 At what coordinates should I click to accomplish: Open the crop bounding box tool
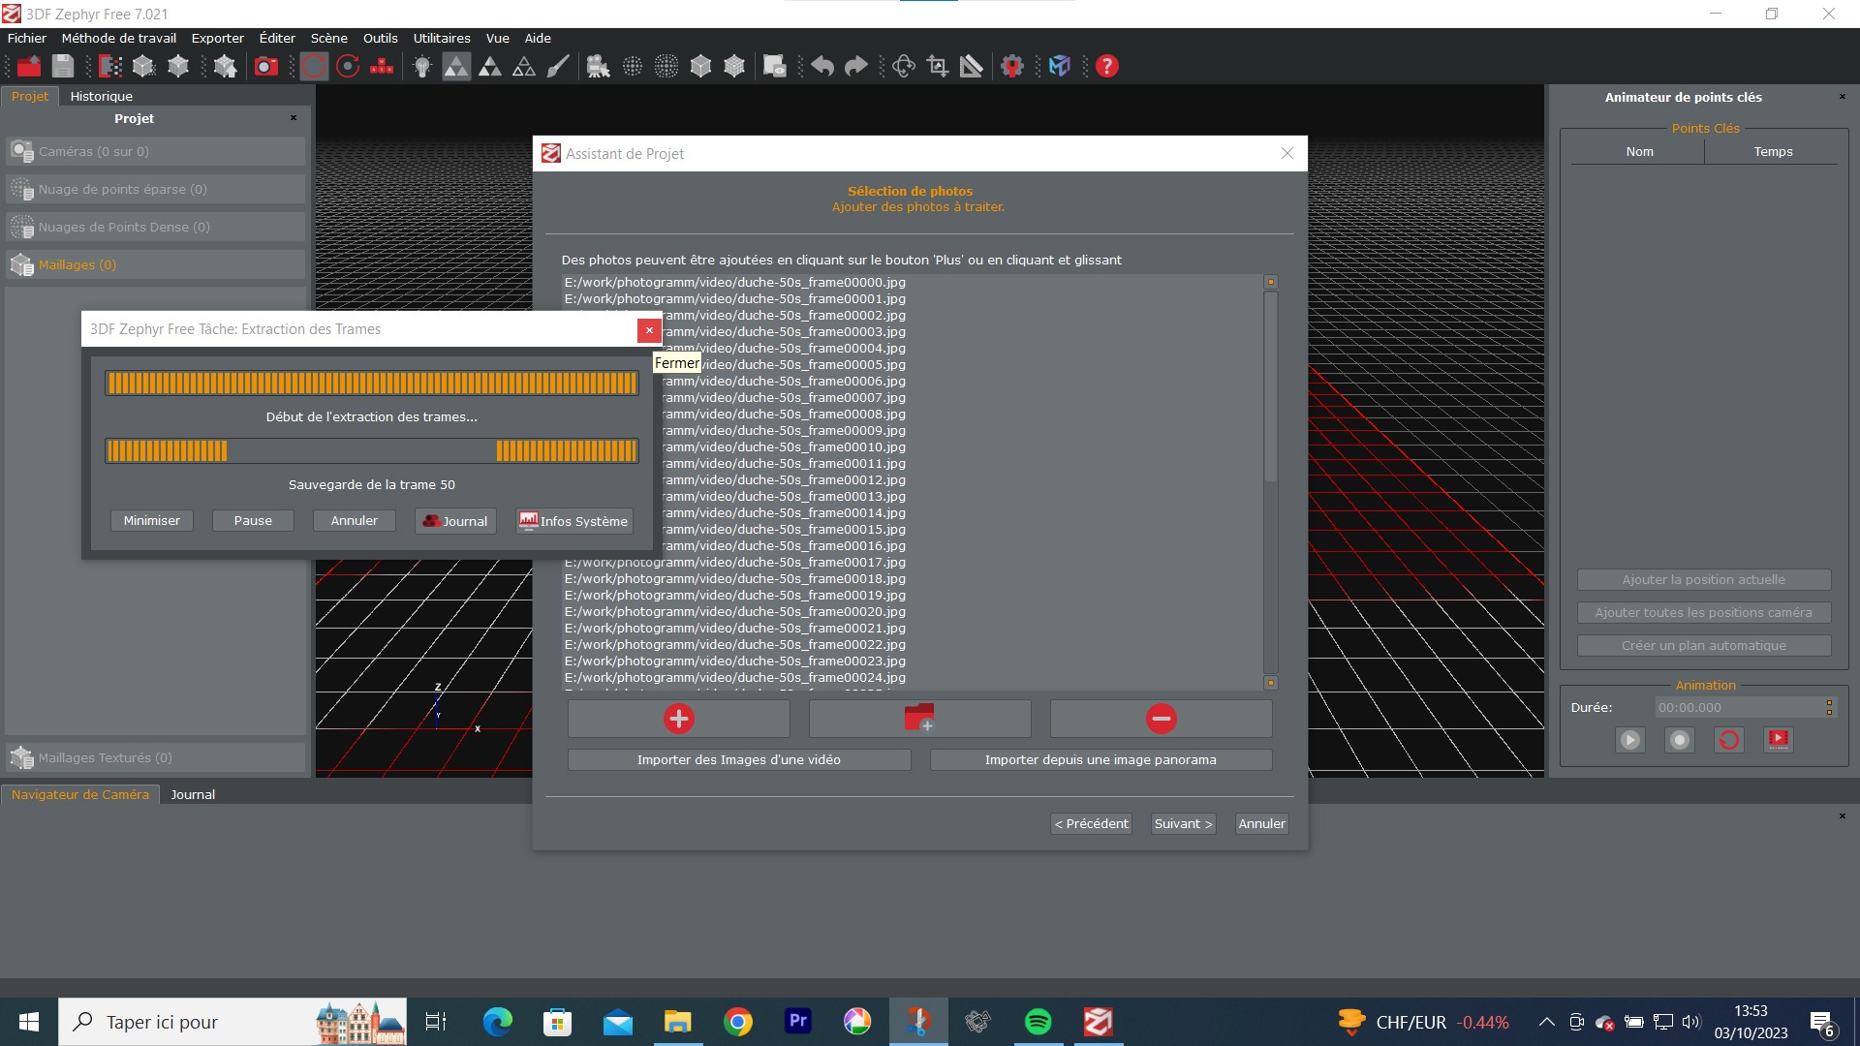pyautogui.click(x=938, y=66)
